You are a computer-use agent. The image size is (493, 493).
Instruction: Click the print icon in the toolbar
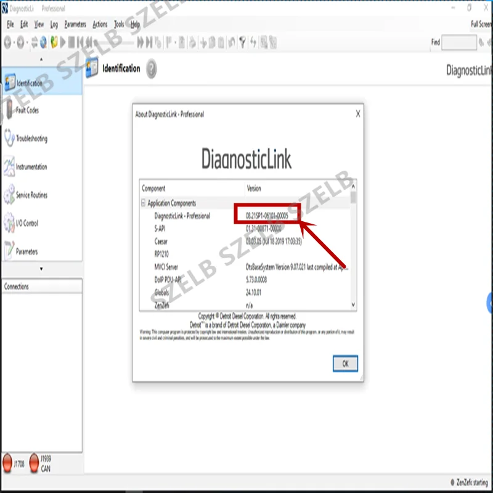[x=192, y=42]
